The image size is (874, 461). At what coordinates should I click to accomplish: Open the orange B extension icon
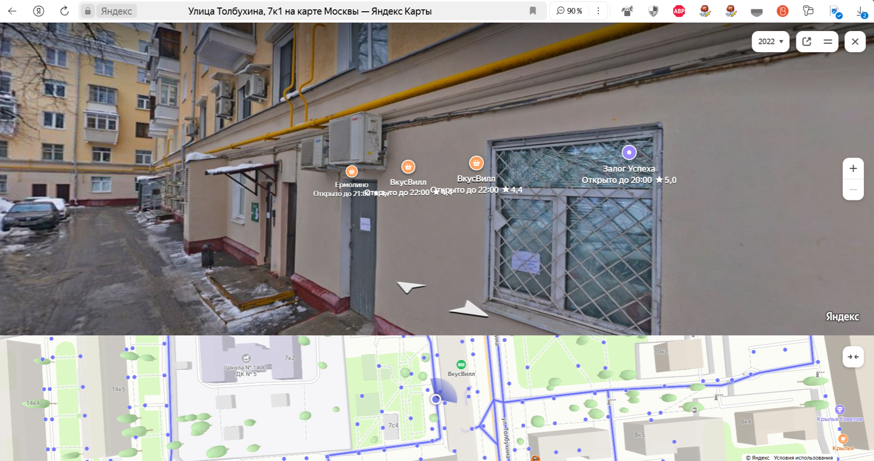(x=782, y=11)
